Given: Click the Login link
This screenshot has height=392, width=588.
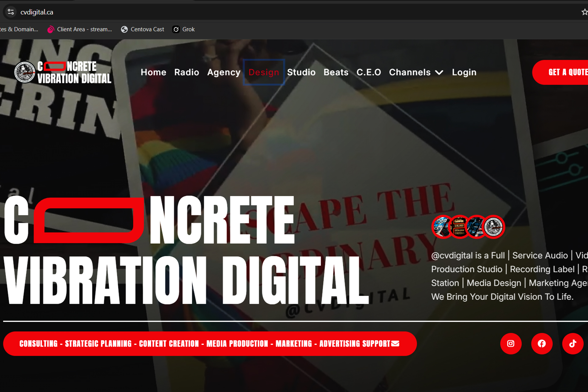Looking at the screenshot, I should [x=464, y=72].
